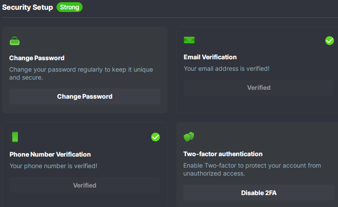Click the Email Verification green checkmark

point(329,41)
